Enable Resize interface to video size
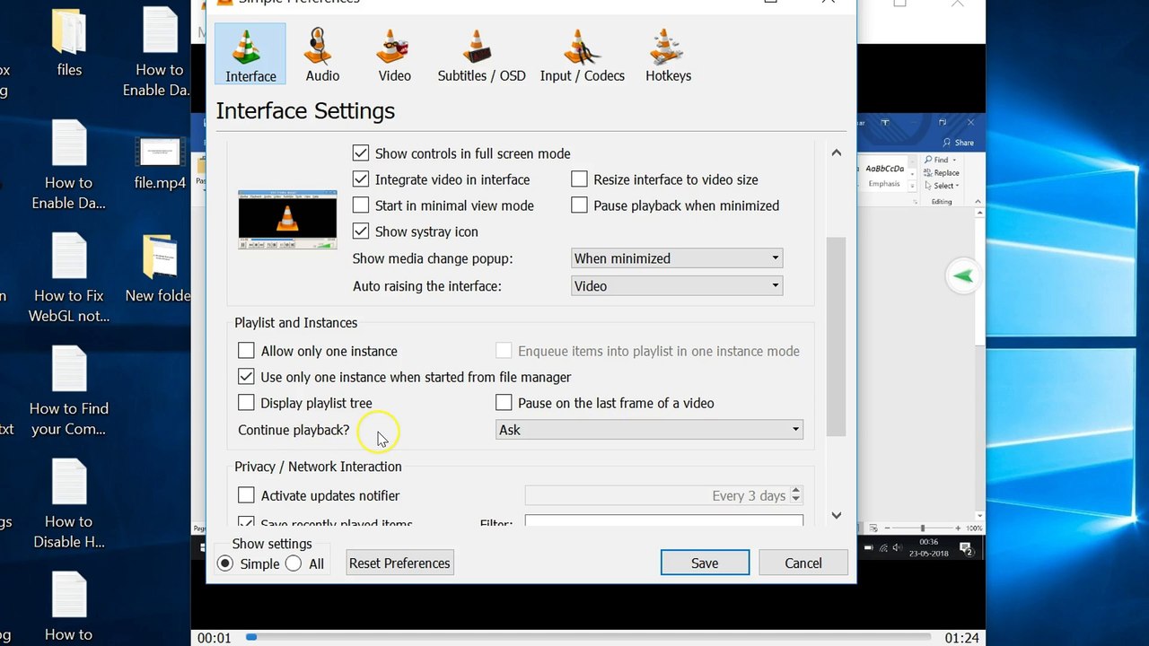1149x646 pixels. click(x=579, y=179)
